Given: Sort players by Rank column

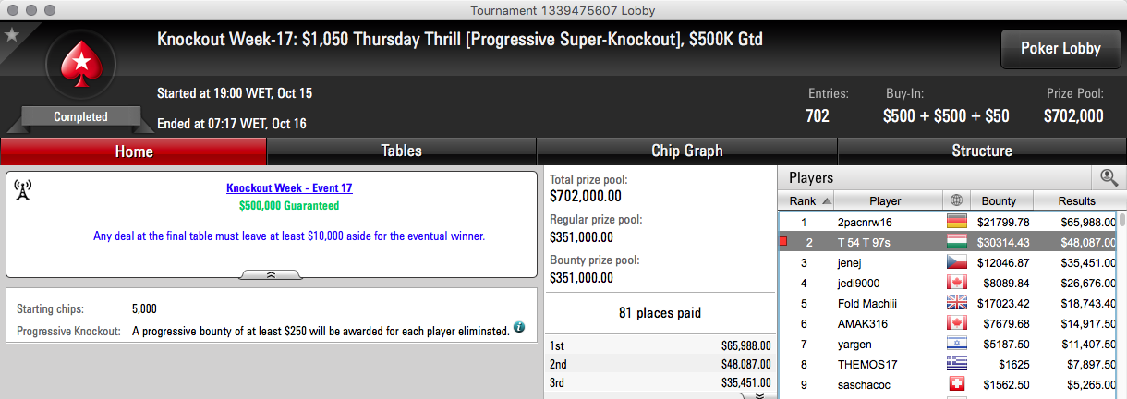Looking at the screenshot, I should click(809, 200).
